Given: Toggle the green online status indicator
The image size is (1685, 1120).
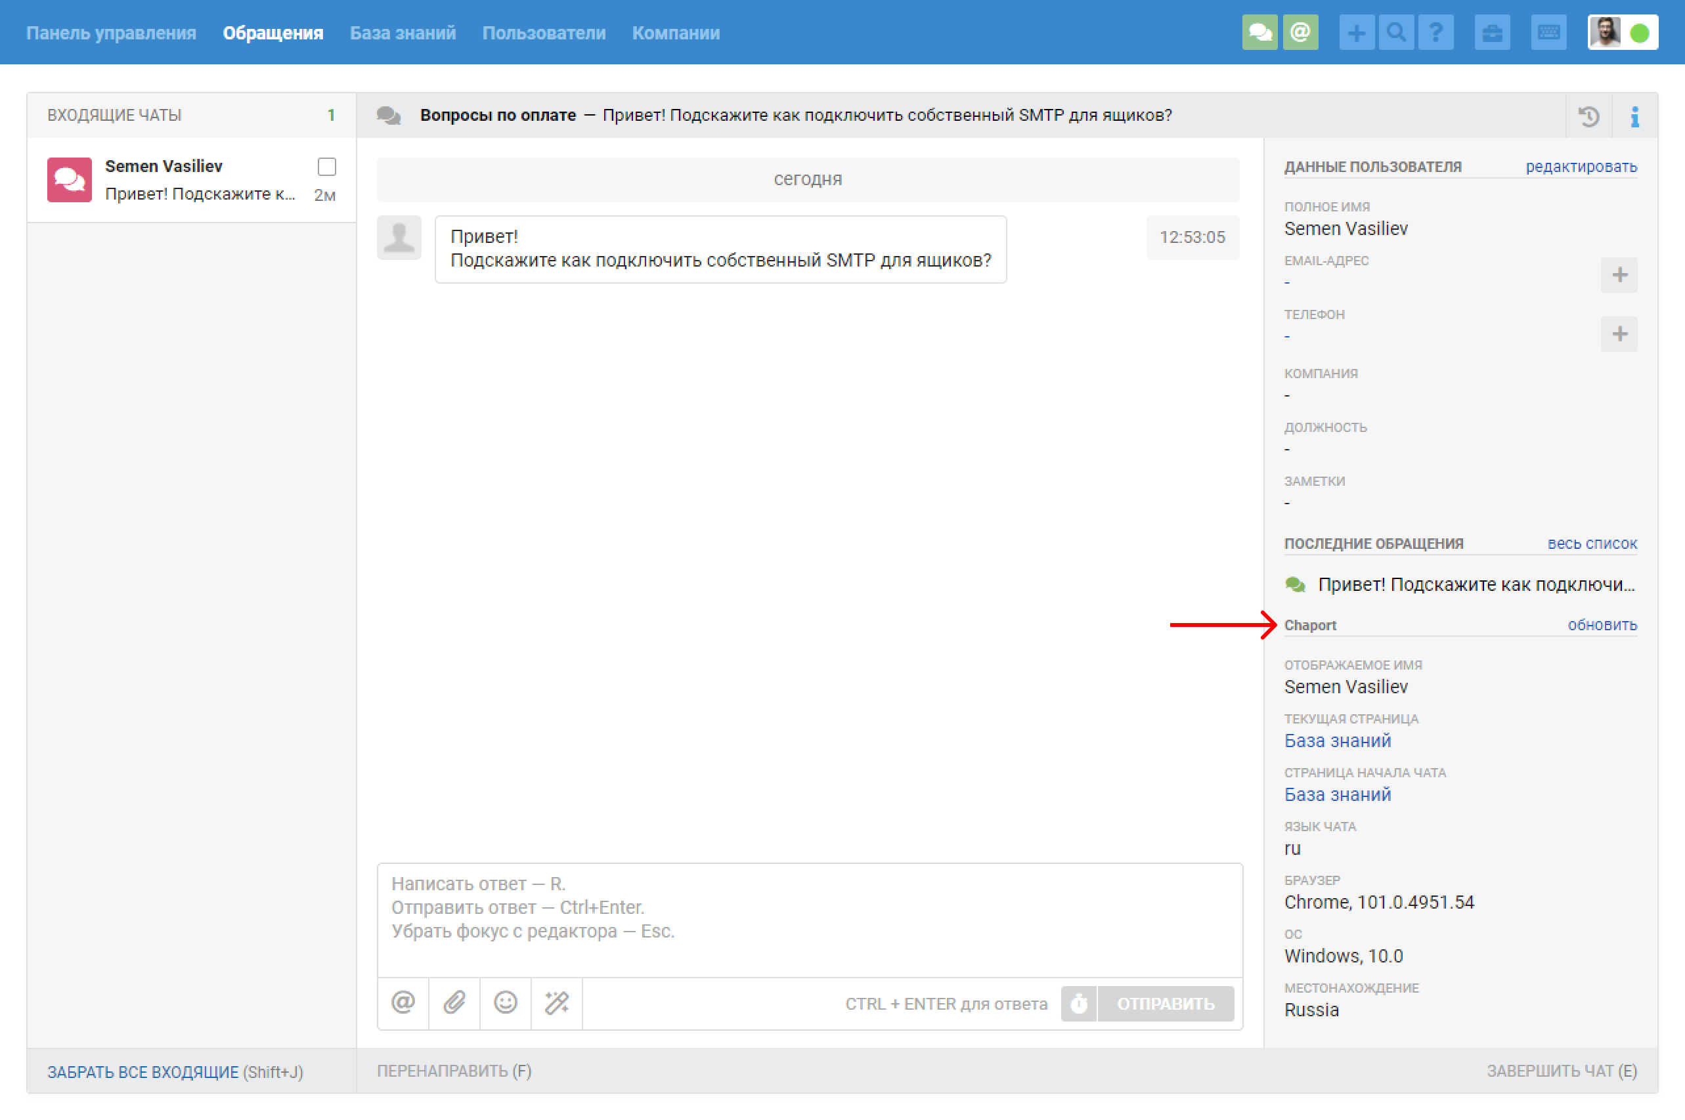Looking at the screenshot, I should [x=1639, y=33].
